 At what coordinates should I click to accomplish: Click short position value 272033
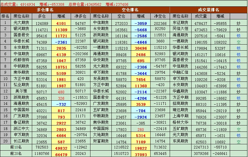point(121,24)
